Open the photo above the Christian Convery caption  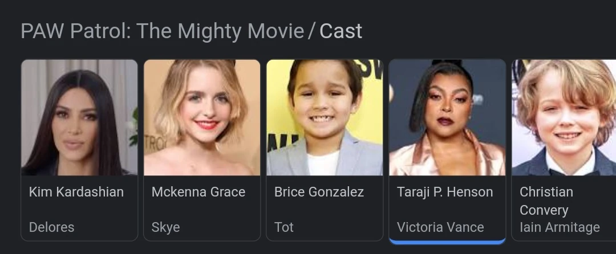564,117
